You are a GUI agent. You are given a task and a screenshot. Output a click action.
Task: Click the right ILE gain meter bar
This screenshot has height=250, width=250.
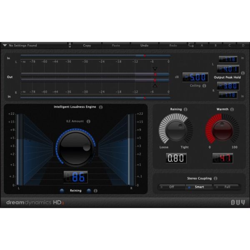(x=131, y=150)
